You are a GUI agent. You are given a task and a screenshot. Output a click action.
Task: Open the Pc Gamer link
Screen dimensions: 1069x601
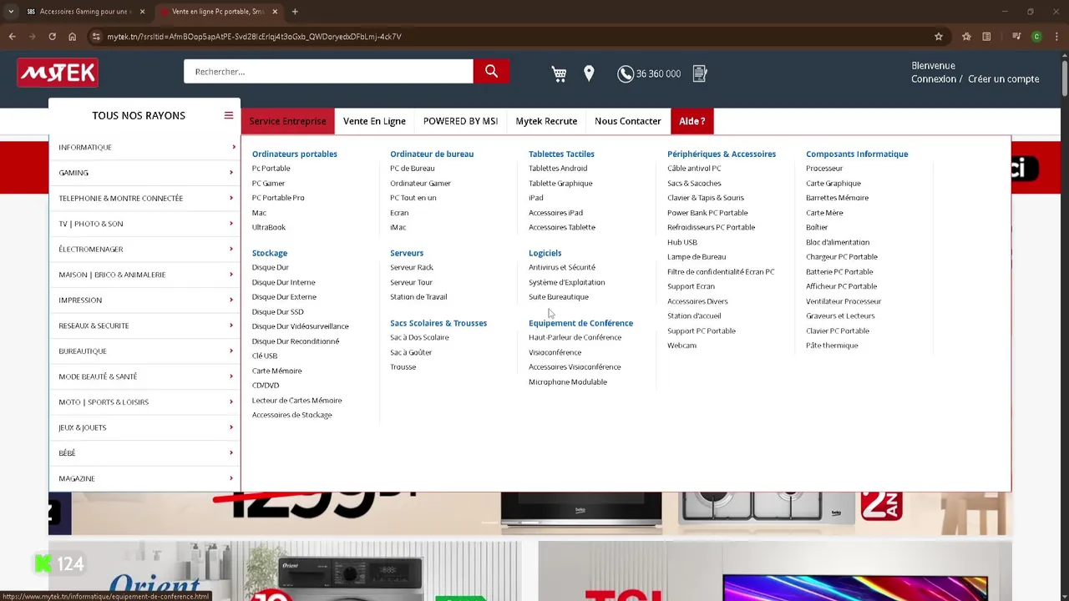coord(268,184)
